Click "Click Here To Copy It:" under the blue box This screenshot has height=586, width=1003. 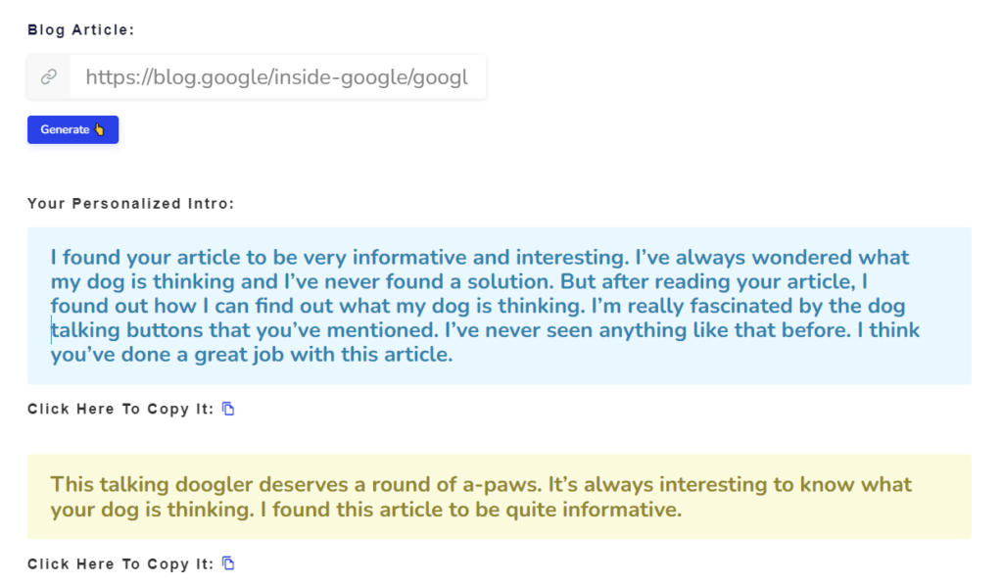[x=120, y=410]
